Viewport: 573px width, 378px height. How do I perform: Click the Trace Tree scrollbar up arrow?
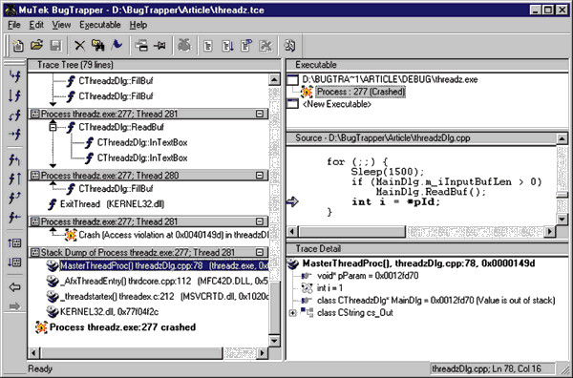tap(274, 79)
